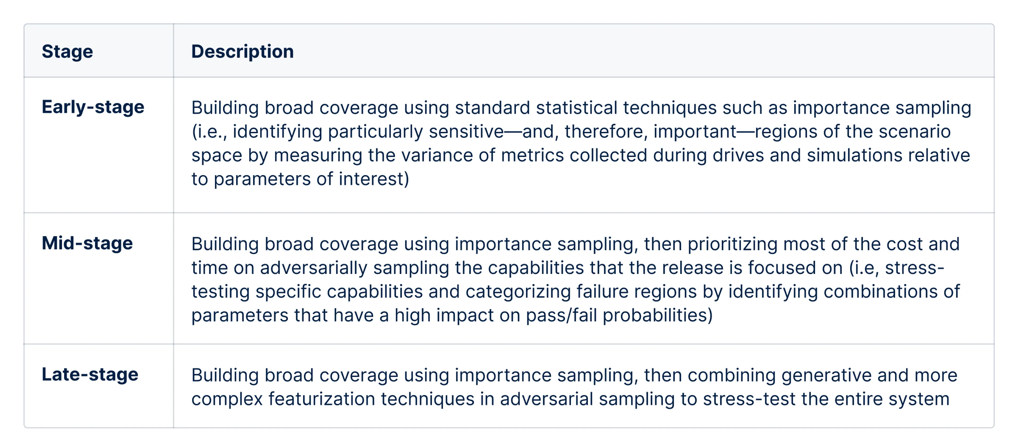Click 'identifying particularly sensitive' text
The width and height of the screenshot is (1017, 445).
[368, 131]
